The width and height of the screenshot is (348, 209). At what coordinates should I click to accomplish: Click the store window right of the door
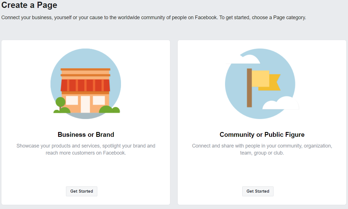(99, 100)
